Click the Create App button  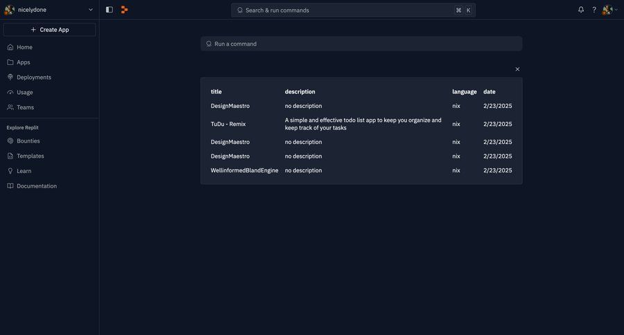click(49, 30)
